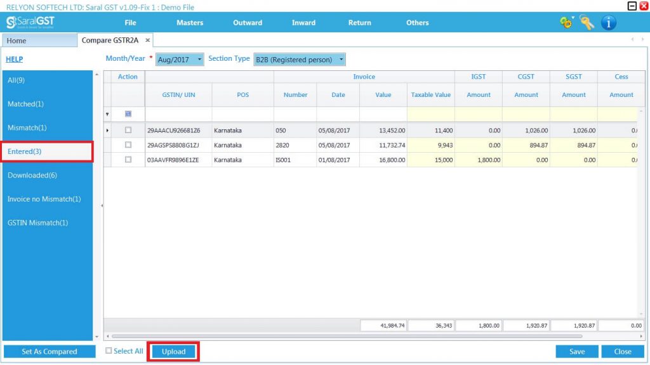Click the Upload button
The image size is (650, 365).
coord(173,351)
